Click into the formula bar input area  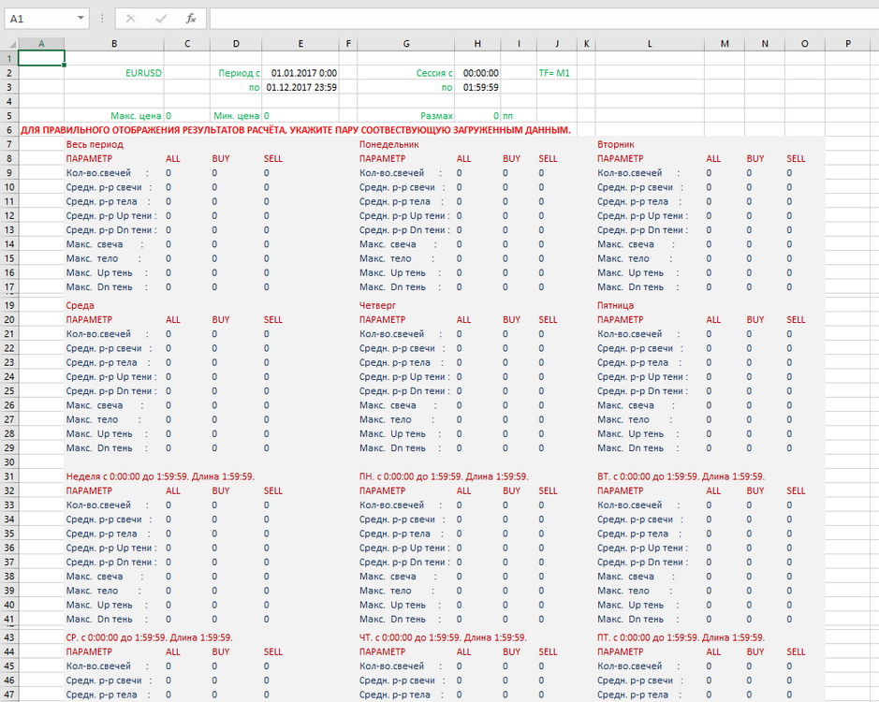coord(544,19)
